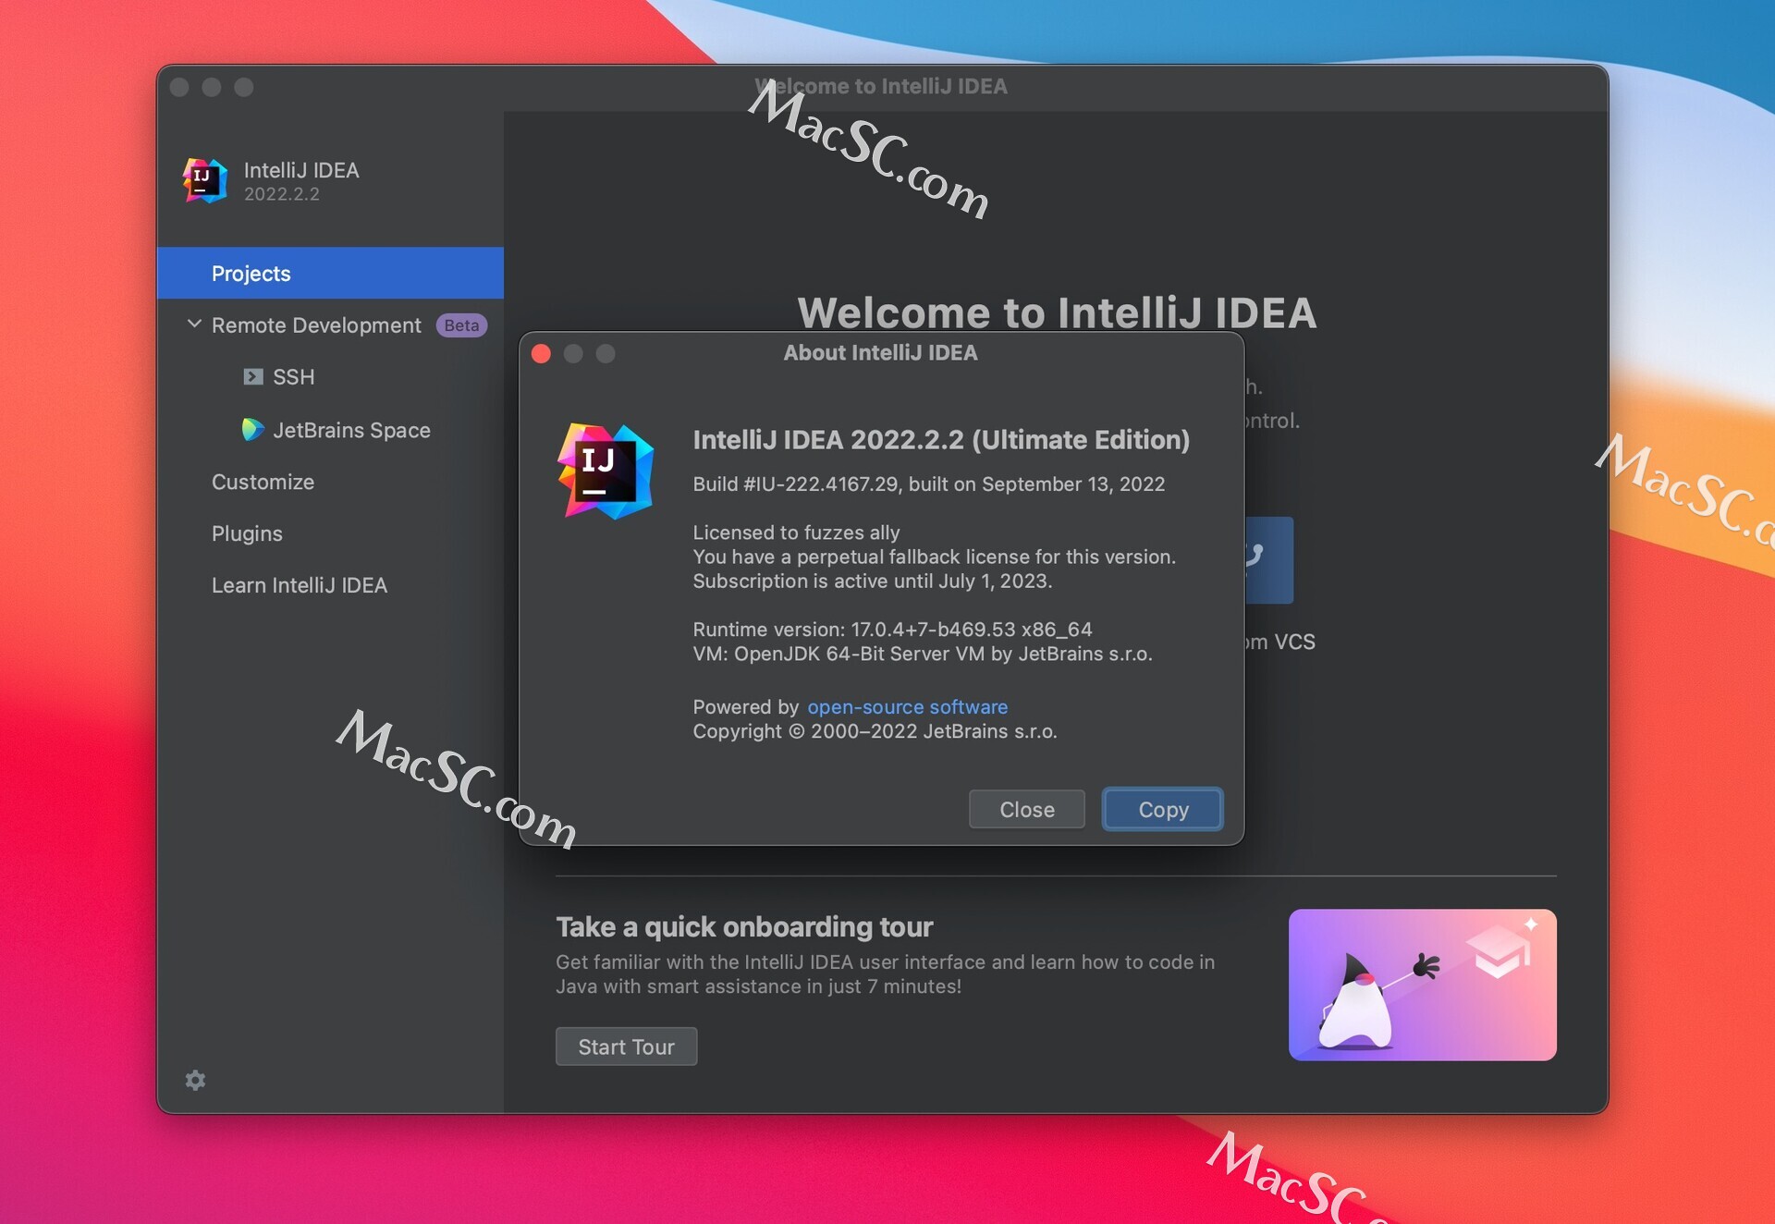Click the SSH terminal icon
The image size is (1775, 1224).
(x=252, y=377)
